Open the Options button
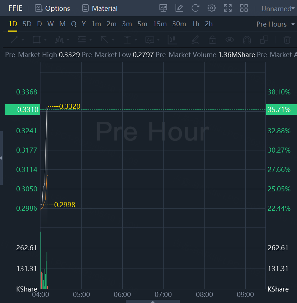This screenshot has height=303, width=297. pyautogui.click(x=52, y=8)
